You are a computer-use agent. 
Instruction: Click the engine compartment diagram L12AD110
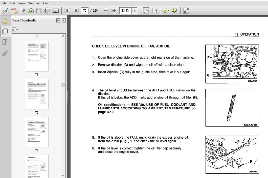point(232,64)
